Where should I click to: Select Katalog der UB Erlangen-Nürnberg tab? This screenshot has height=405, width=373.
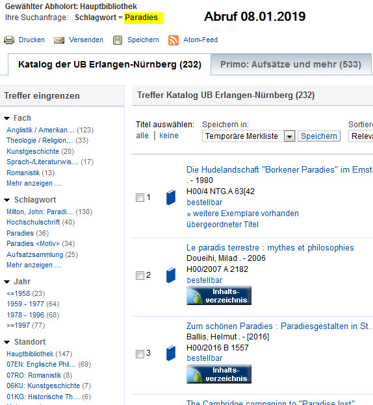110,64
